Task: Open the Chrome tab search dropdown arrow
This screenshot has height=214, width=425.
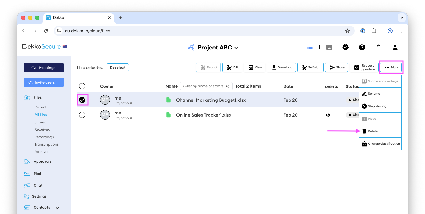Action: 402,18
